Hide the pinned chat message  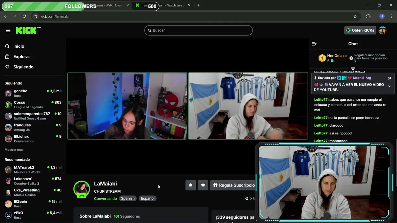[x=390, y=78]
